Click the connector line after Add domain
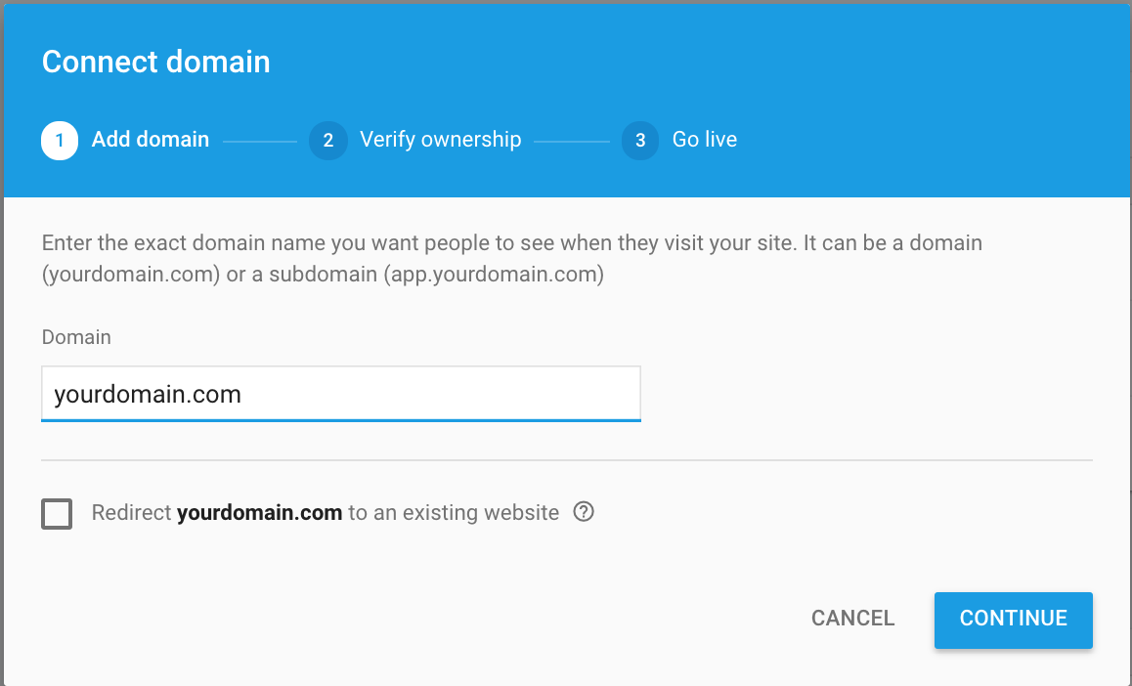1132x686 pixels. click(x=260, y=142)
